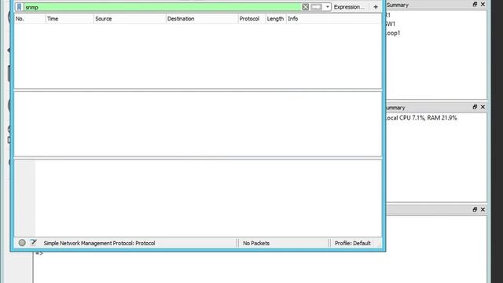Viewport: 503px width, 283px height.
Task: Clear the snmp display filter
Action: click(x=306, y=7)
